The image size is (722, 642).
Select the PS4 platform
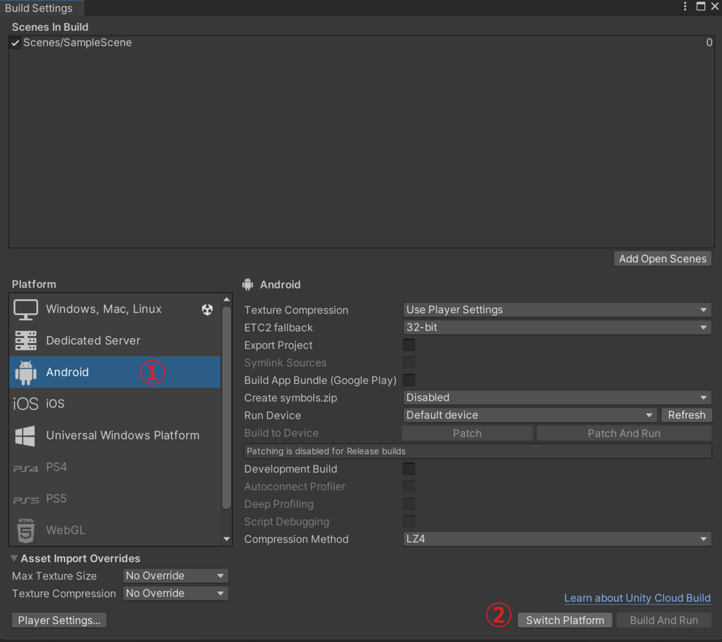click(115, 467)
